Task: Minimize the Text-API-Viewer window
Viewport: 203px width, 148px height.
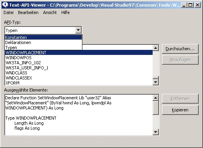Action: [x=184, y=5]
